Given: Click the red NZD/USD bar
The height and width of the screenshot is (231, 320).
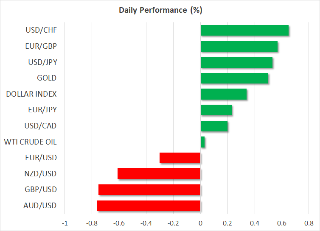Looking at the screenshot, I should [x=159, y=174].
